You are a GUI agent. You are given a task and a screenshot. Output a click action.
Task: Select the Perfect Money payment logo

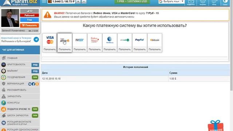click(x=95, y=40)
